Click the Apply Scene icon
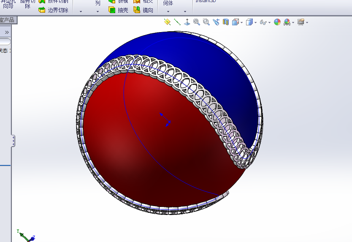 287,22
